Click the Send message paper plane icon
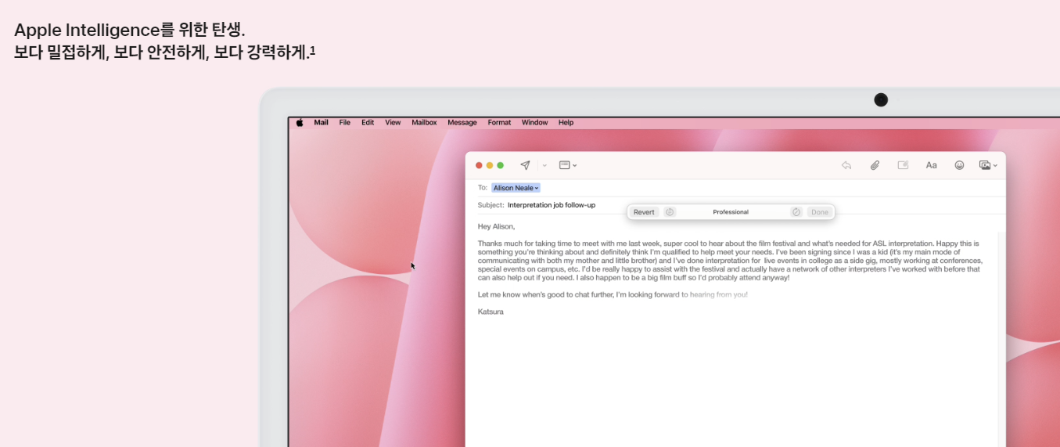The width and height of the screenshot is (1060, 447). [x=525, y=165]
